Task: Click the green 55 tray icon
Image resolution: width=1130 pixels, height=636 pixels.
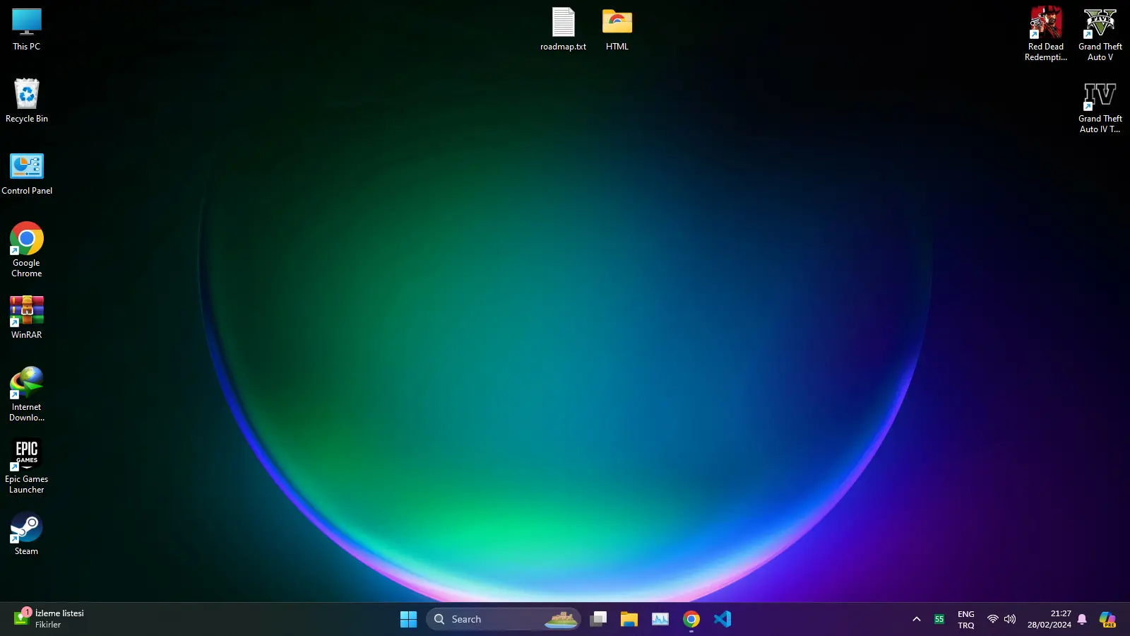Action: tap(939, 620)
